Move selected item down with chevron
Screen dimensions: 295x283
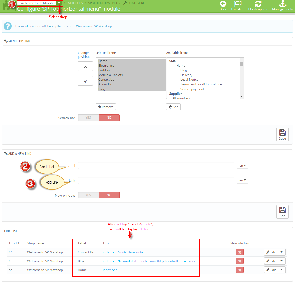pos(85,81)
